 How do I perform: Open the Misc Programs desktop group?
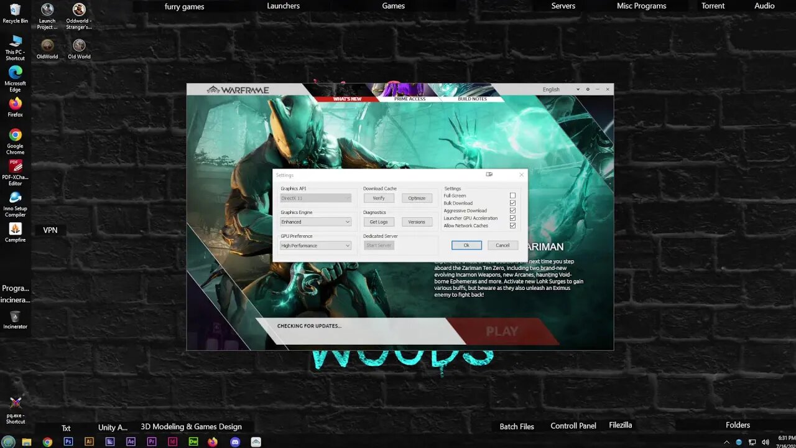coord(641,6)
